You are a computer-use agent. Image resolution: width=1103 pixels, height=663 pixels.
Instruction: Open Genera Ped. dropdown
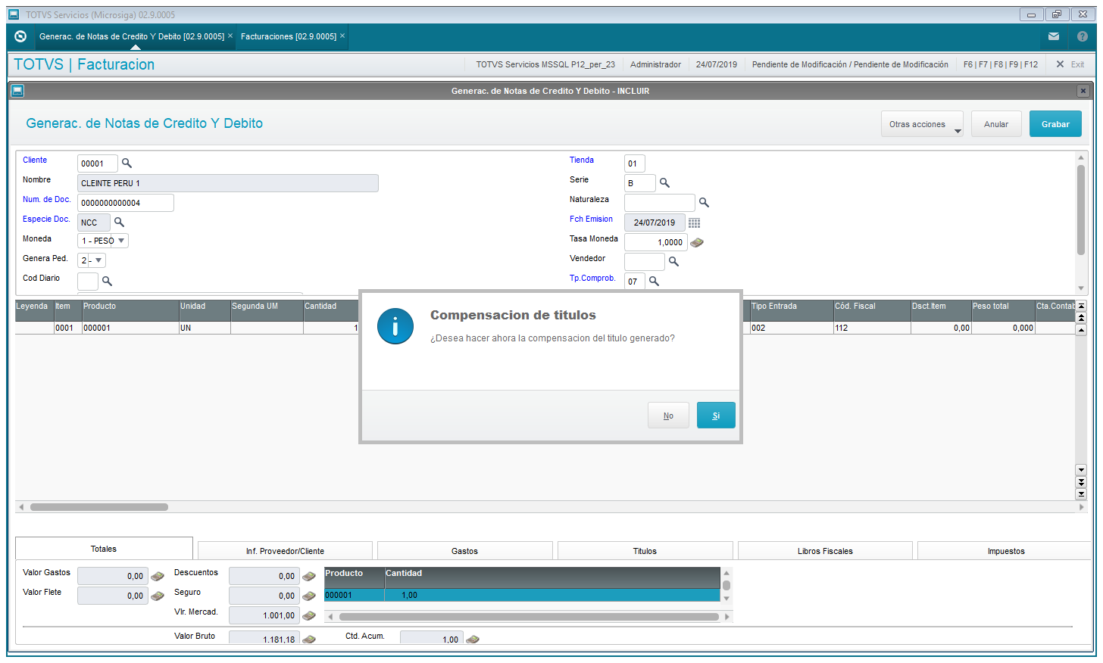[98, 260]
